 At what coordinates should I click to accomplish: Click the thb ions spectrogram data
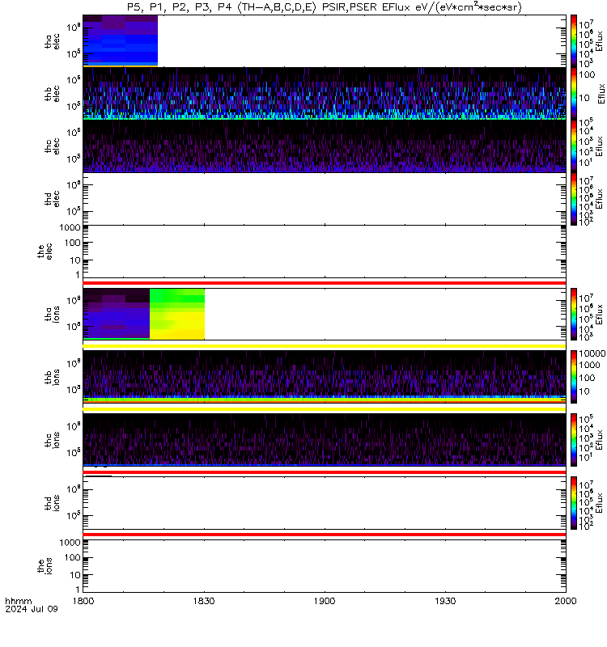tap(325, 377)
